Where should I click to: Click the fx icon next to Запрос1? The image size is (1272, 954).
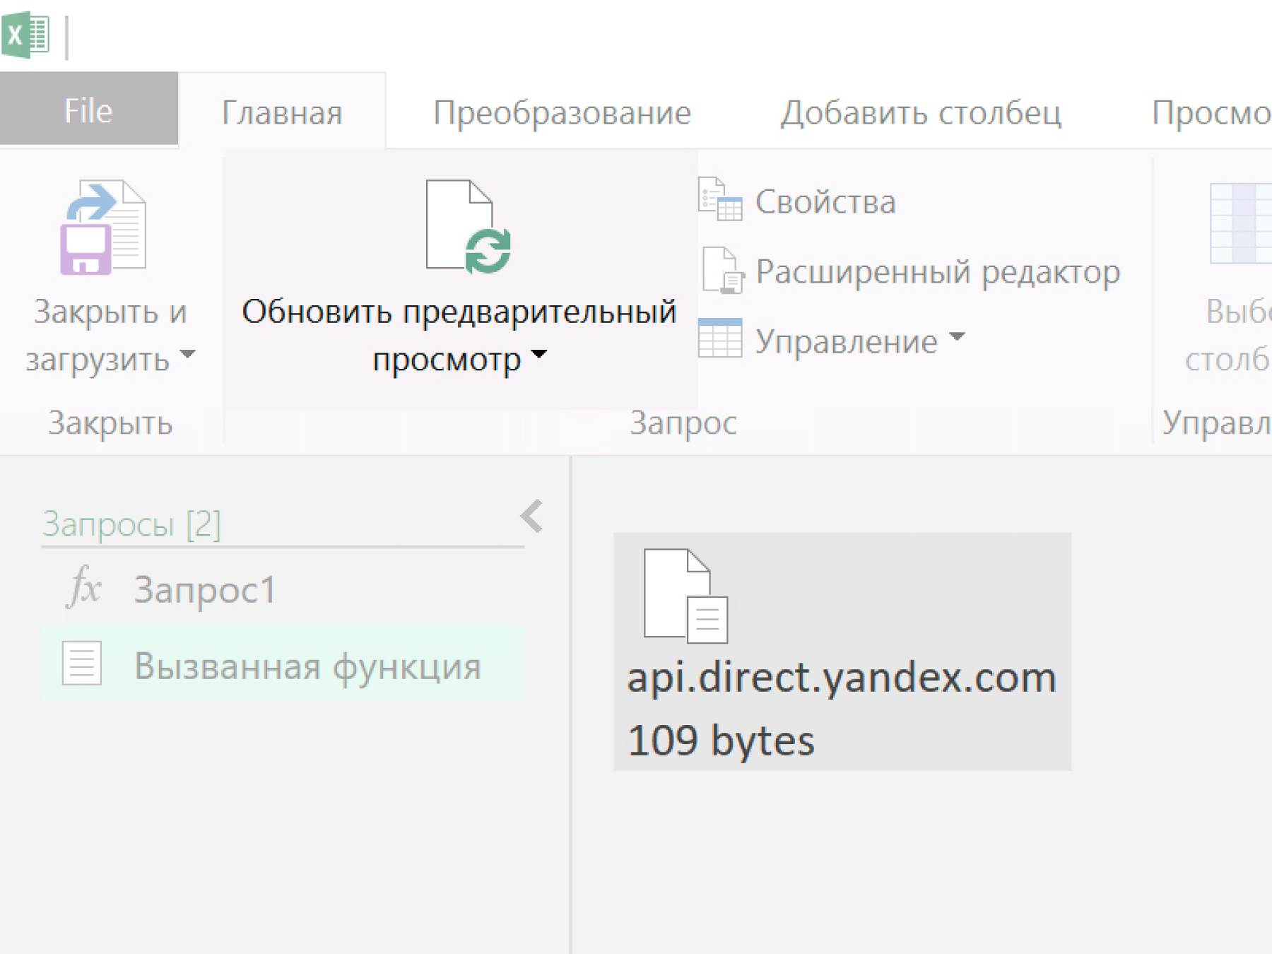(84, 587)
